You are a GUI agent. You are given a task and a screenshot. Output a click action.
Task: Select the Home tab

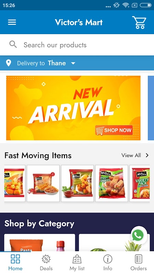click(15, 262)
